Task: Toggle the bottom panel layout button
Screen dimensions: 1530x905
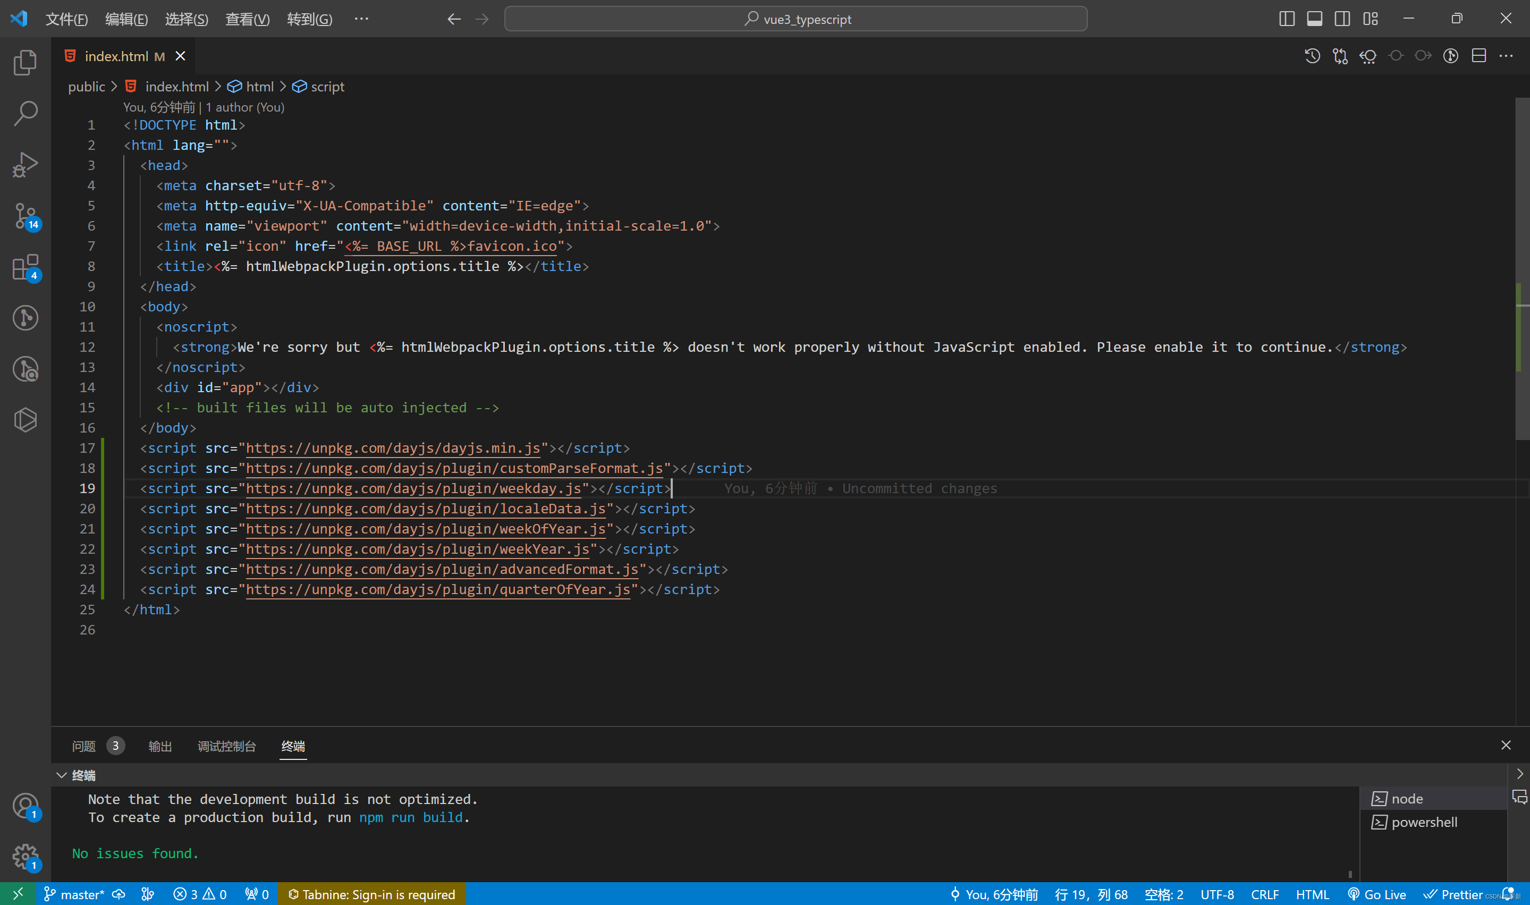Action: (x=1314, y=19)
